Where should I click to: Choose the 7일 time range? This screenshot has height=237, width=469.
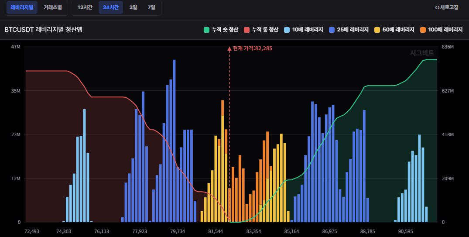point(151,7)
